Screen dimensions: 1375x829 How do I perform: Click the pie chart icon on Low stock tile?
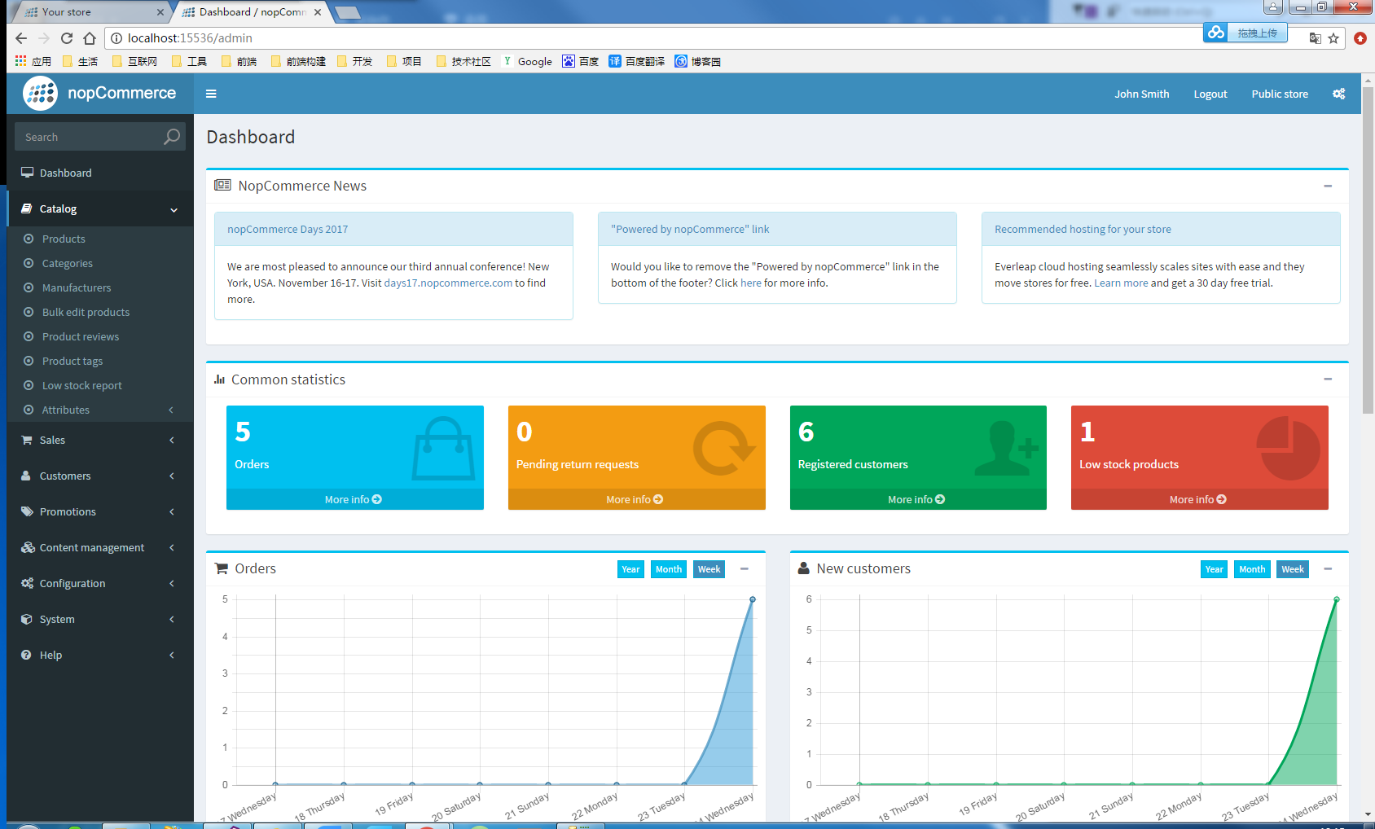1288,448
